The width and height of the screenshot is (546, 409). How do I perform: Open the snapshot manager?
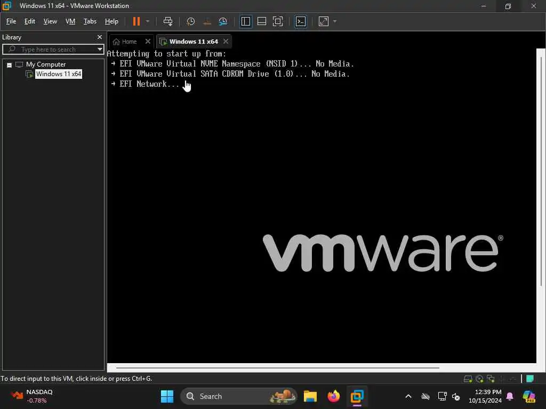pyautogui.click(x=223, y=21)
